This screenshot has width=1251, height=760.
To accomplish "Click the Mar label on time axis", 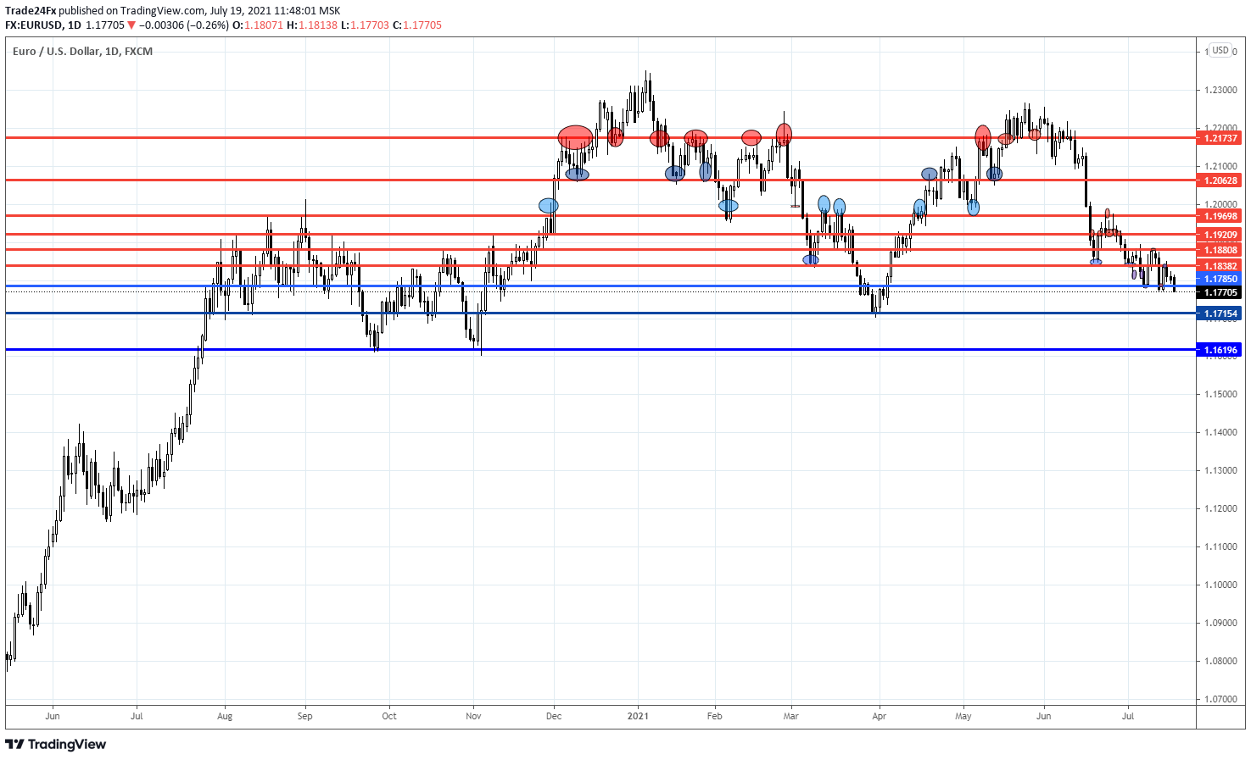I will pyautogui.click(x=791, y=716).
